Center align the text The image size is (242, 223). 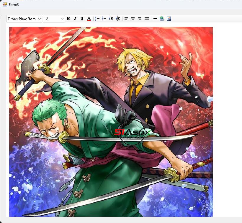(x=133, y=19)
